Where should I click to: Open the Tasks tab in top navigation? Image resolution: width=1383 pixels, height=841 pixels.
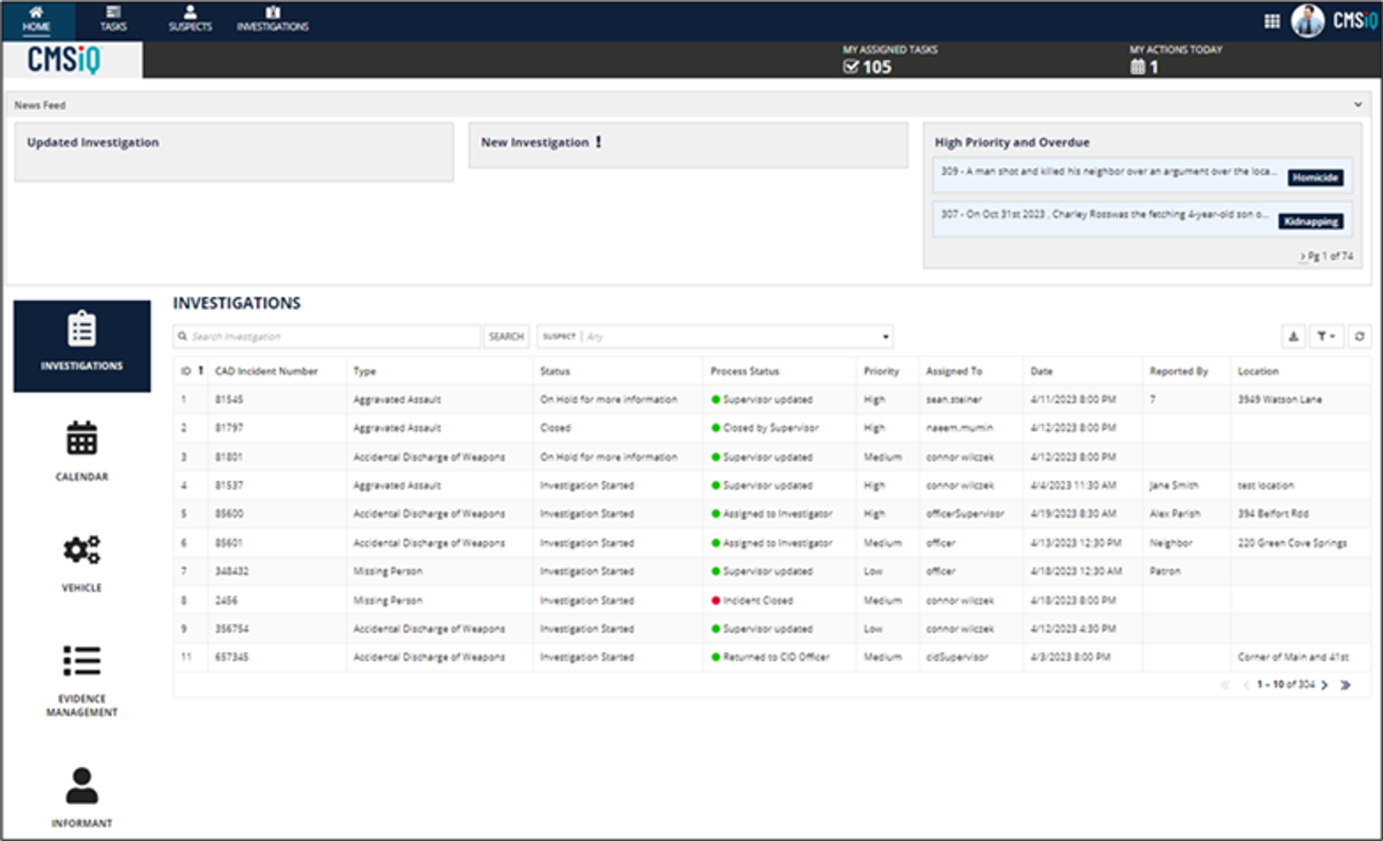pos(113,20)
